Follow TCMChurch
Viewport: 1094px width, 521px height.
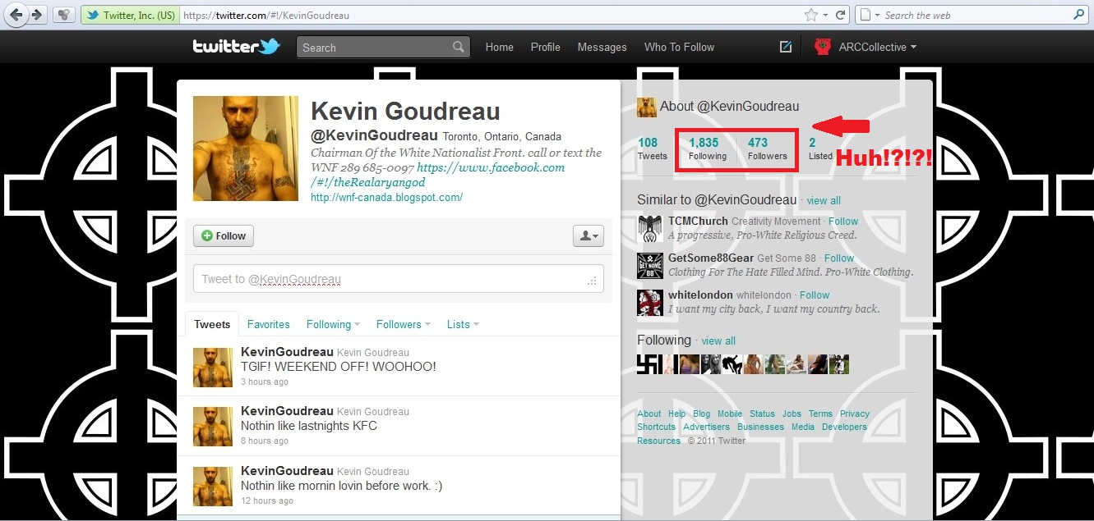[843, 222]
